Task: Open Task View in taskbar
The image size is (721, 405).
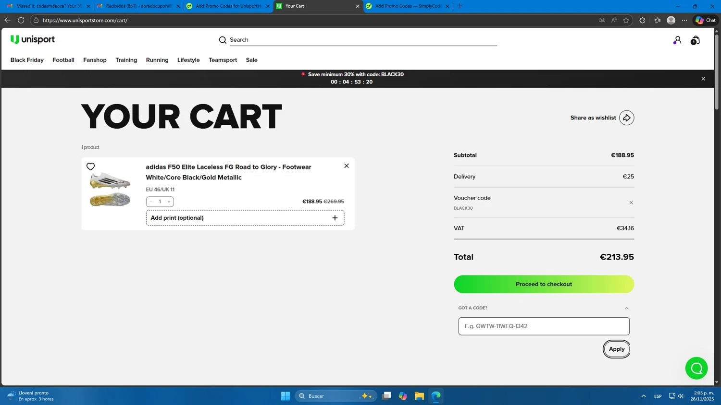Action: [386, 396]
